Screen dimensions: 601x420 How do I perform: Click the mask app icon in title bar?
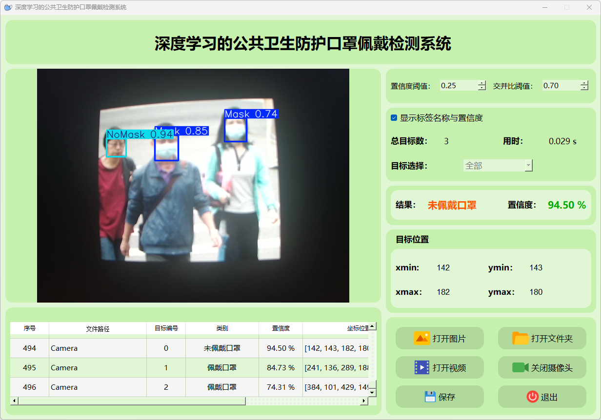coord(8,7)
